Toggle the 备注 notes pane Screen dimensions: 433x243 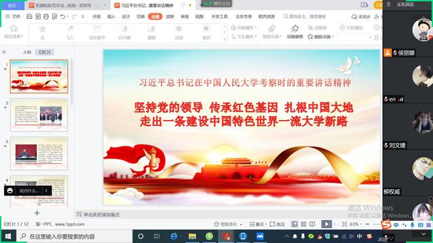pos(256,224)
